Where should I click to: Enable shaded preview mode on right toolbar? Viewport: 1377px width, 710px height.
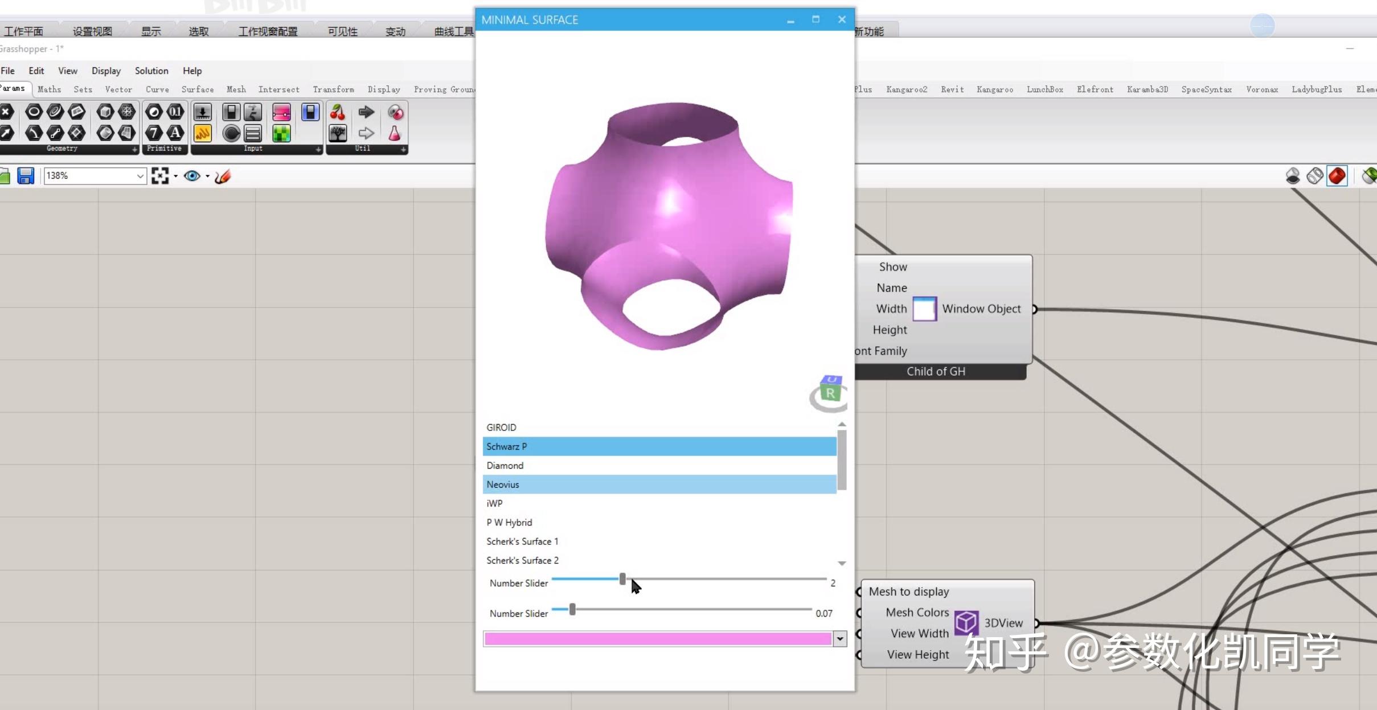click(x=1337, y=176)
